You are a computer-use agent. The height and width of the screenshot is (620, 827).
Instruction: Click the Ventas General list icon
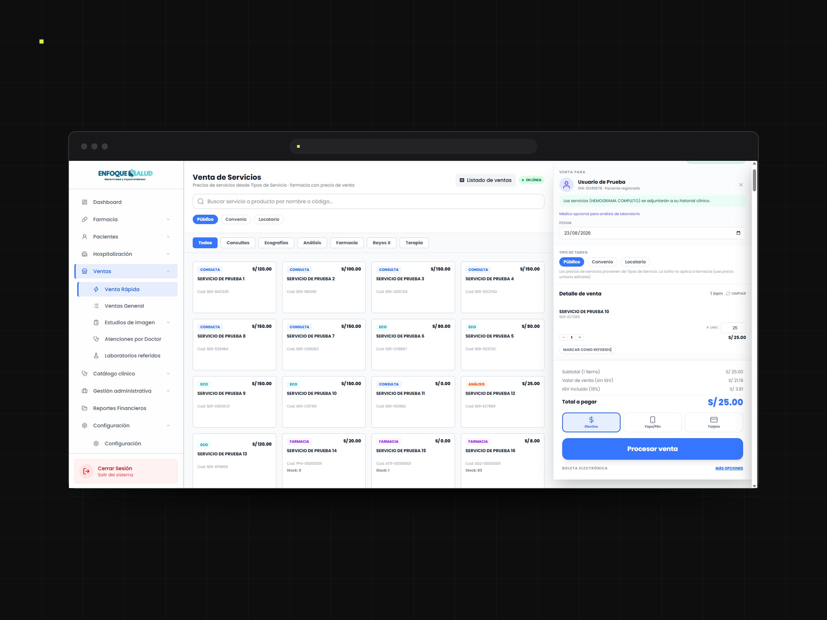(x=96, y=306)
